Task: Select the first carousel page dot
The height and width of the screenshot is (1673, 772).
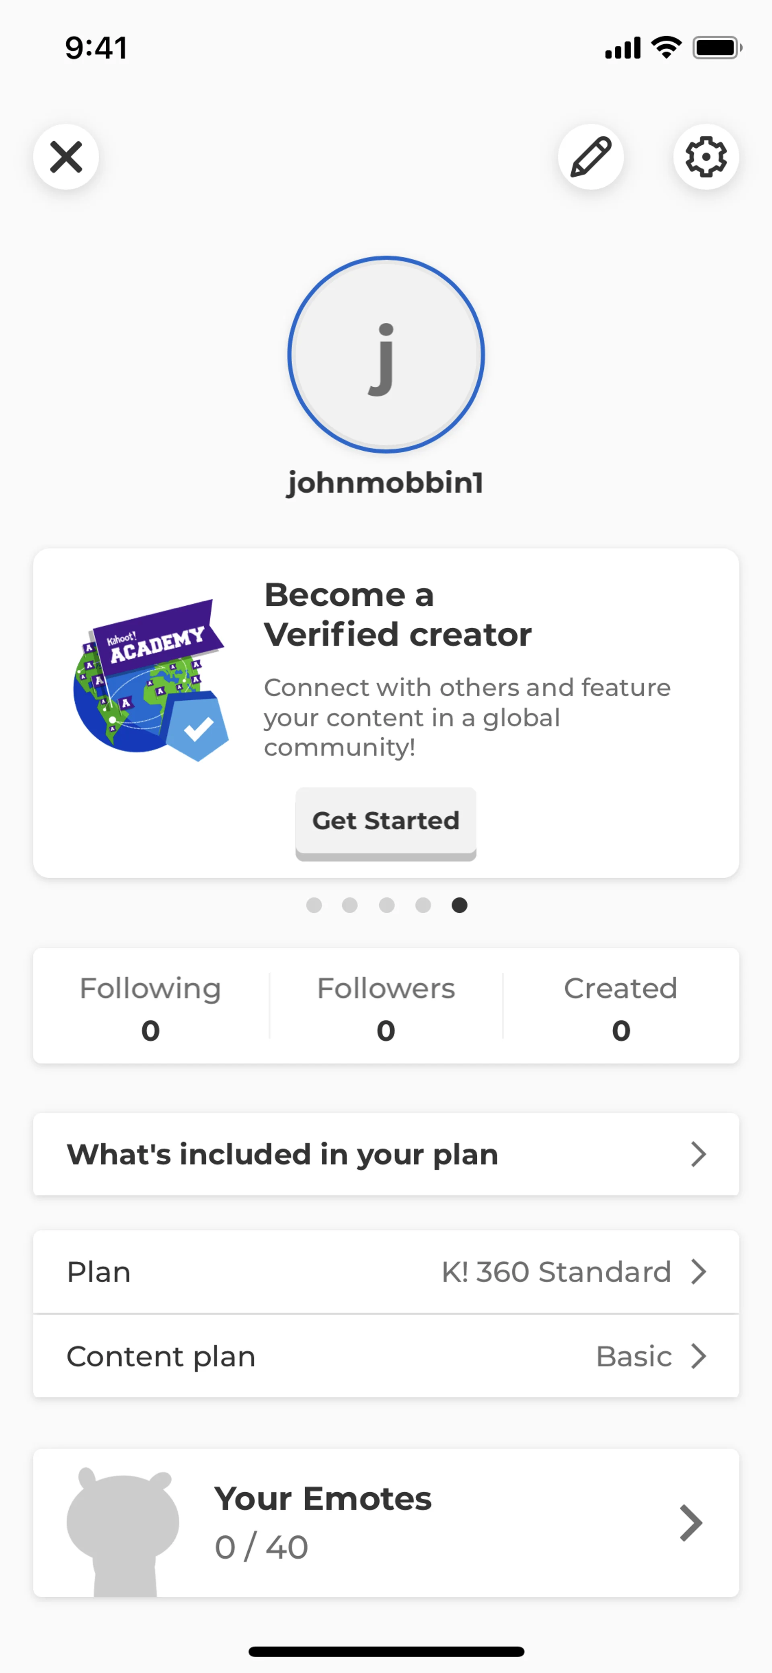Action: tap(314, 906)
